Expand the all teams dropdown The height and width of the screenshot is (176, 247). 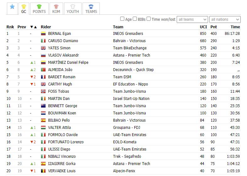click(x=192, y=19)
